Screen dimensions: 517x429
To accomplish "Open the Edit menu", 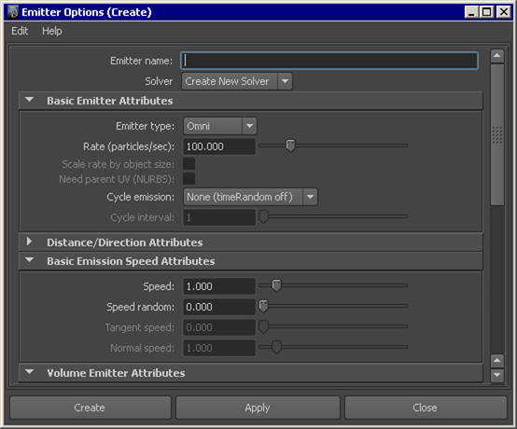I will tap(20, 31).
